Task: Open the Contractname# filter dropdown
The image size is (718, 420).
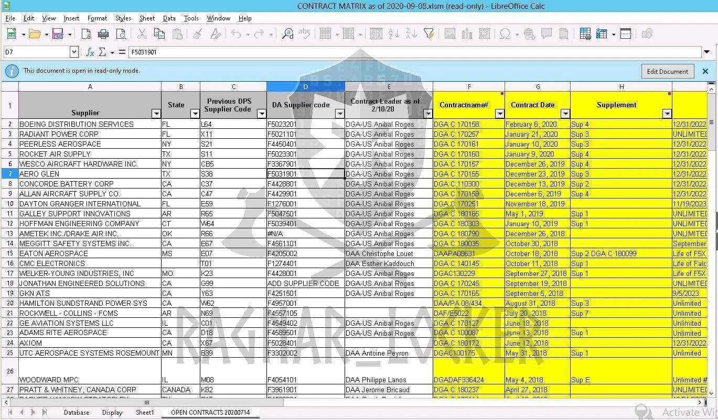Action: tap(500, 114)
